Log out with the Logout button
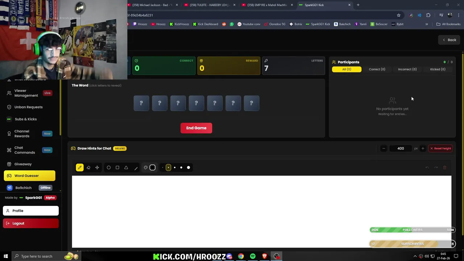 [31, 223]
